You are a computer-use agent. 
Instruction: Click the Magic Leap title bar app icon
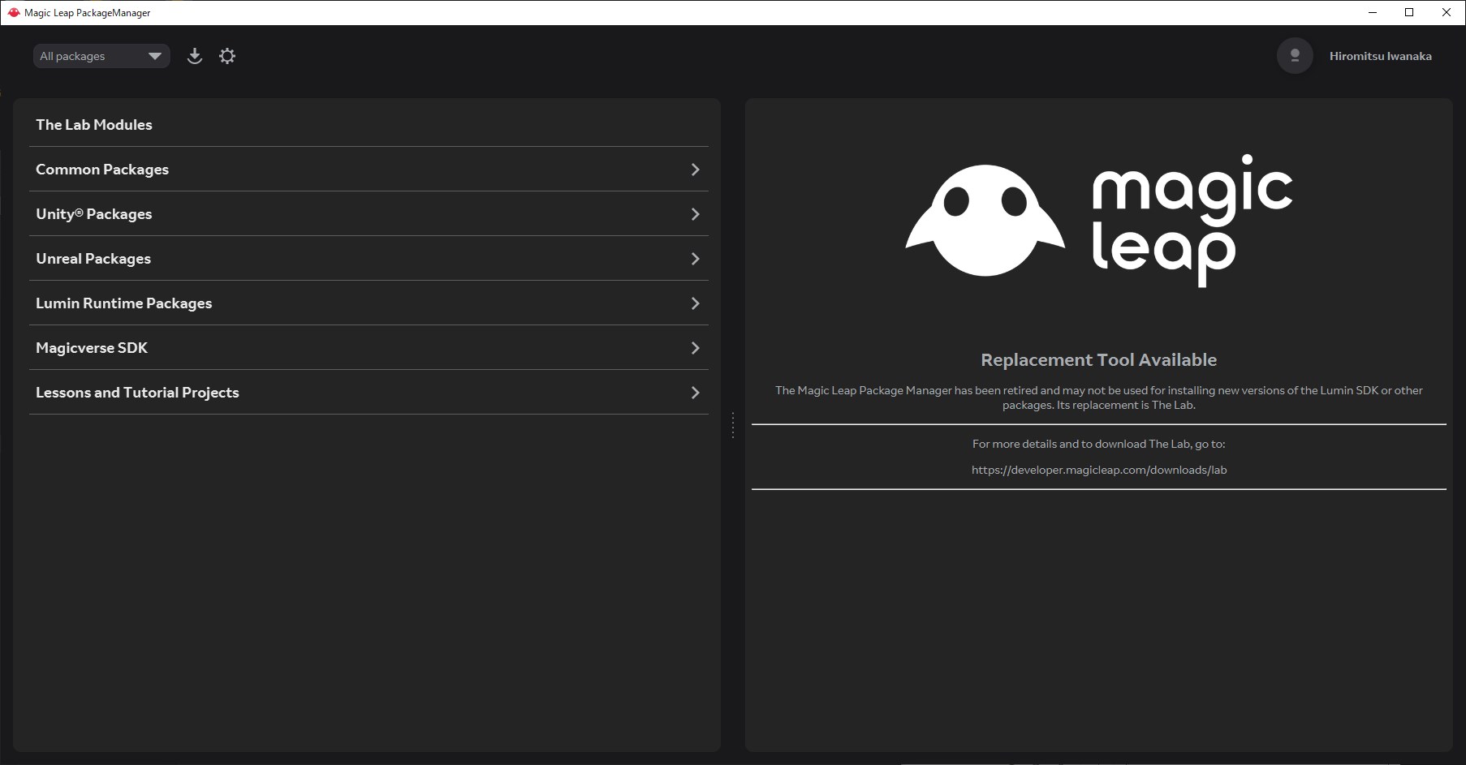13,12
